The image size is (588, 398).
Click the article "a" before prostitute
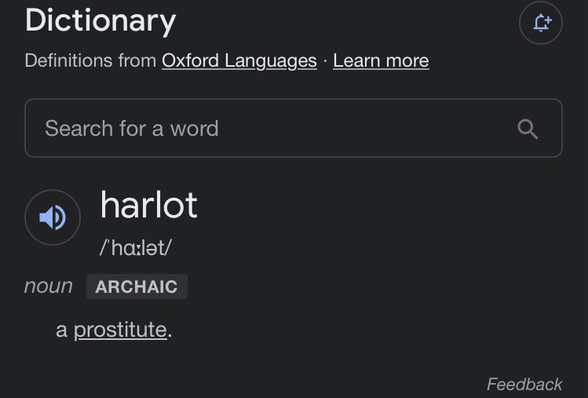(61, 330)
